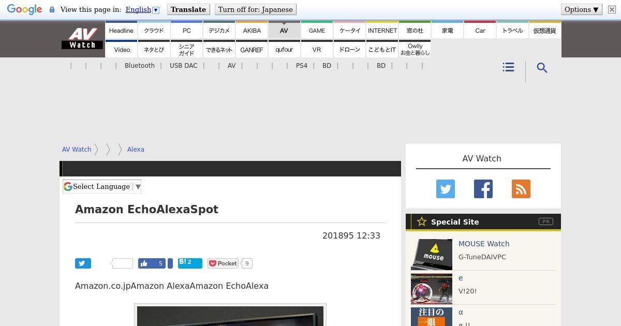Open the トラベル tab
The width and height of the screenshot is (621, 326).
tap(513, 31)
